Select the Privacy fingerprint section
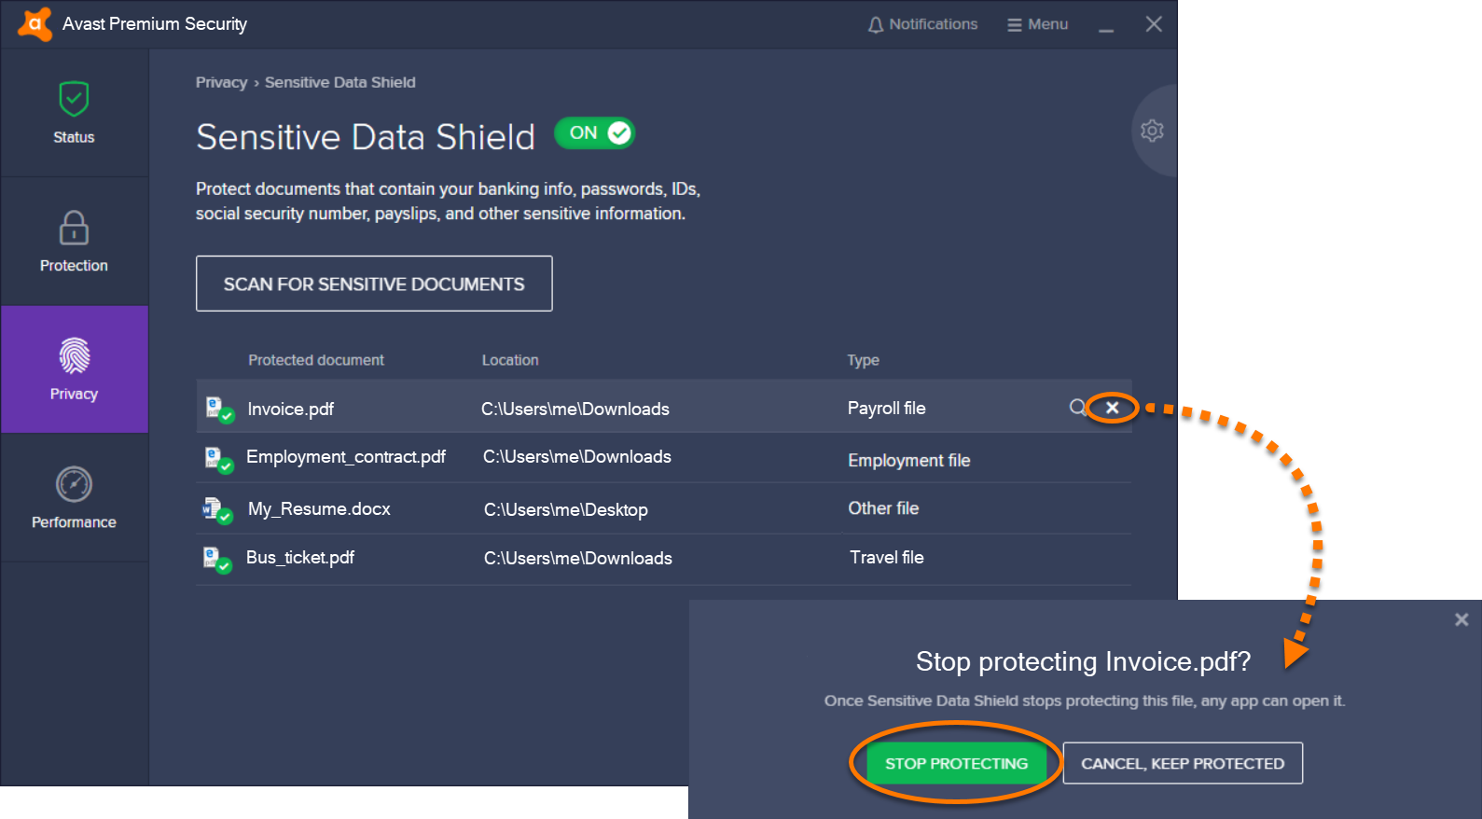Viewport: 1482px width, 819px height. (x=74, y=369)
